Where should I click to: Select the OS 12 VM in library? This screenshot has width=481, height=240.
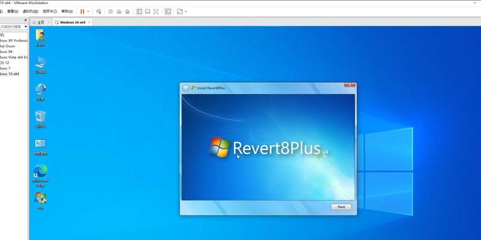click(5, 63)
